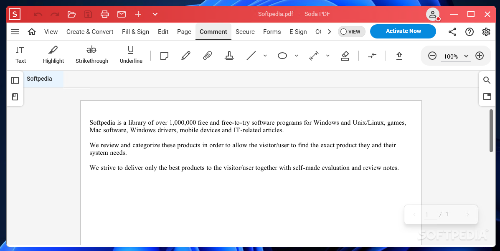Open the zoom level dropdown
The image size is (500, 251).
coord(466,56)
